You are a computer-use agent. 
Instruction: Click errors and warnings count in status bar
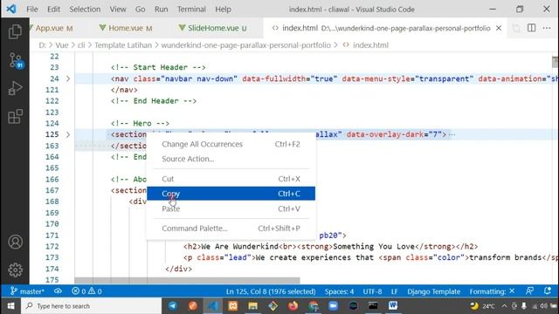86,291
